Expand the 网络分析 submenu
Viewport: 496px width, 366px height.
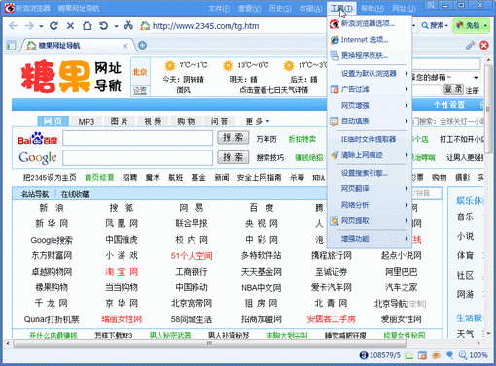tap(407, 205)
